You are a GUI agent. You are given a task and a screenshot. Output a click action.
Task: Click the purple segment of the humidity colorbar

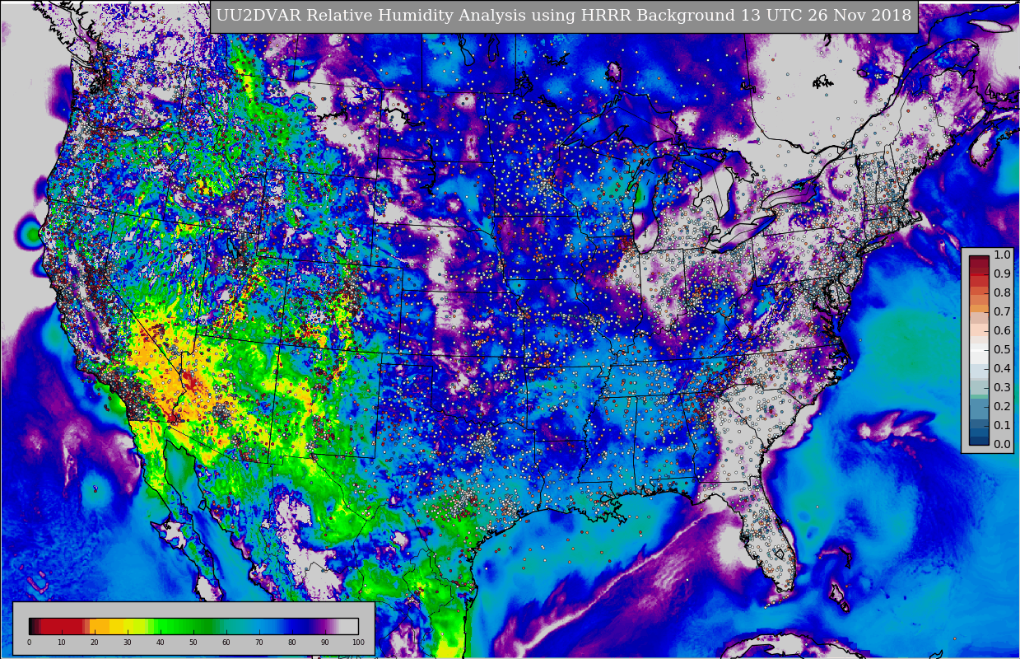[x=321, y=626]
